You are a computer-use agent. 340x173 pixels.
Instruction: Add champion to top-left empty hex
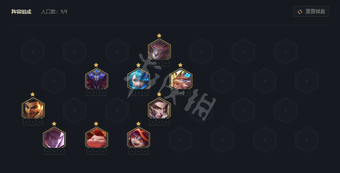(33, 52)
